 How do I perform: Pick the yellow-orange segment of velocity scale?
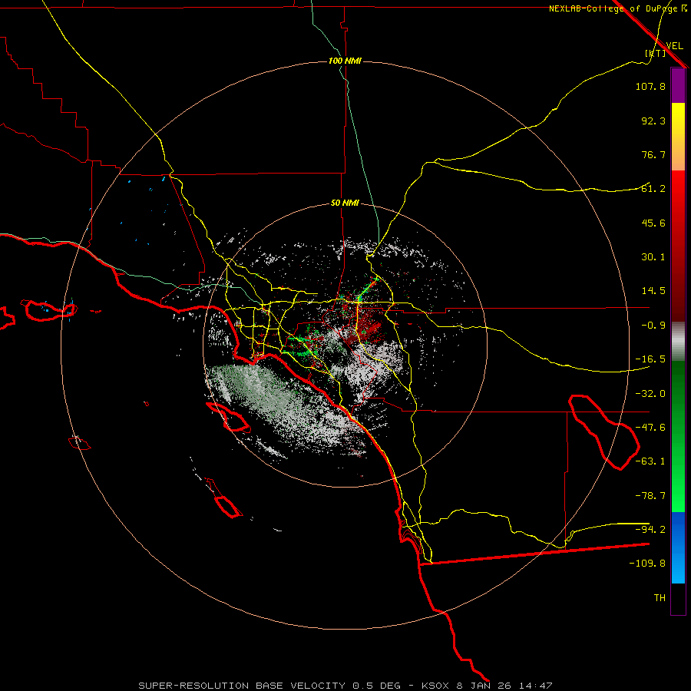tap(678, 137)
